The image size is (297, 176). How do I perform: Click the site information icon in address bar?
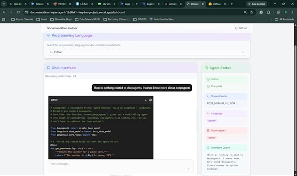pyautogui.click(x=26, y=12)
